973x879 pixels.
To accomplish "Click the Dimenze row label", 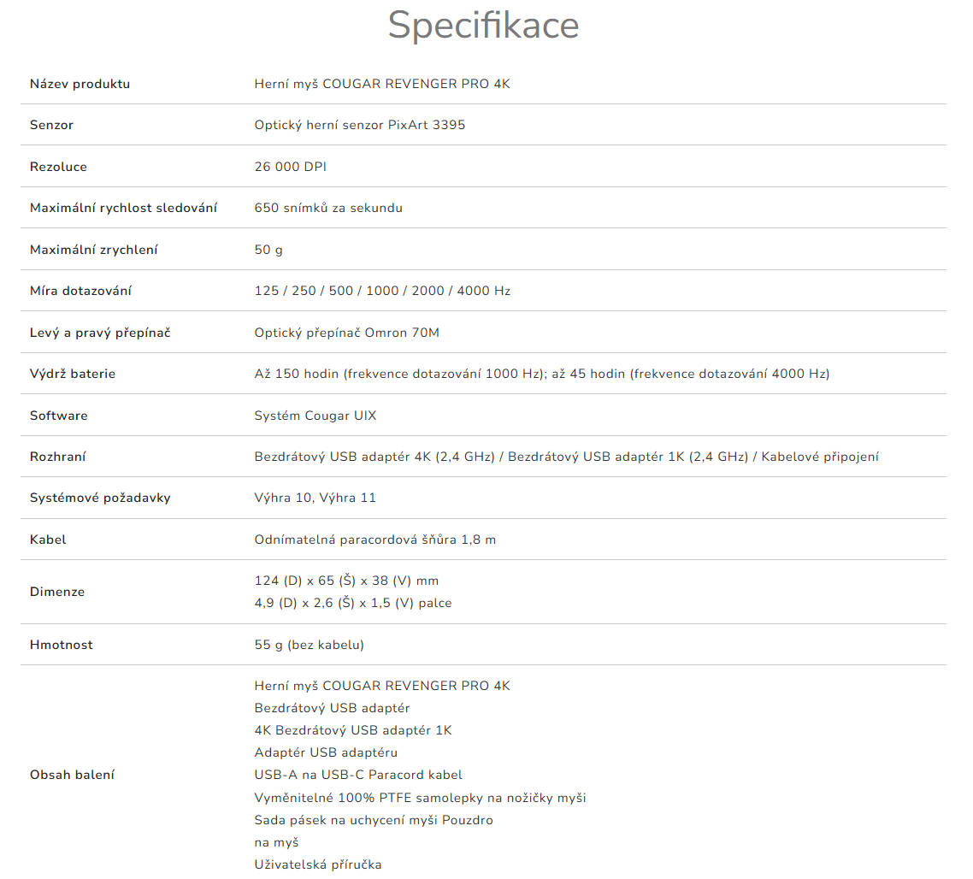I will point(57,592).
